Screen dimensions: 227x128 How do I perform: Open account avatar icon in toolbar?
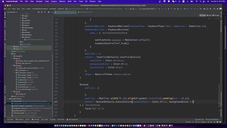coord(221,9)
